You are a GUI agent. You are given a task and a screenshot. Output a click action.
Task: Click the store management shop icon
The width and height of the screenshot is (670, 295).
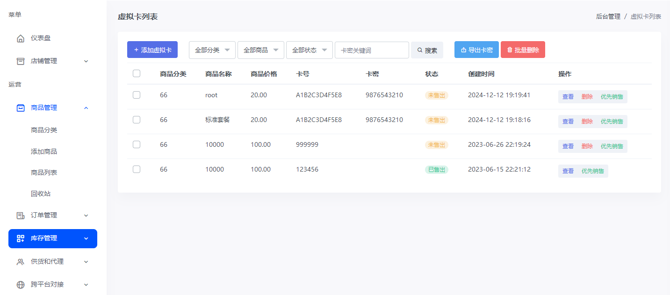pyautogui.click(x=20, y=61)
